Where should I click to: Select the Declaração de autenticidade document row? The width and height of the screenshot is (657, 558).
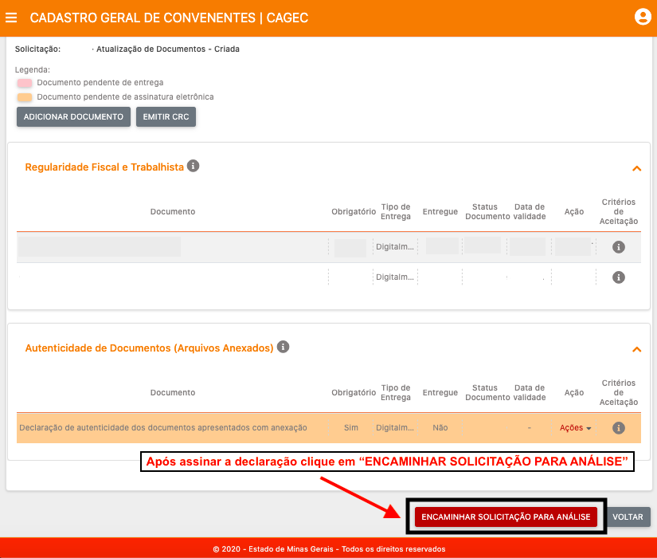pos(162,428)
